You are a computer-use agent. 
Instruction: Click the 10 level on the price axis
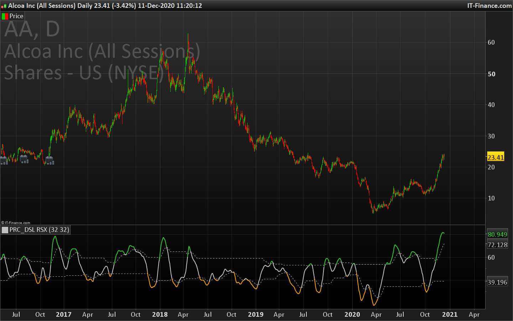[491, 198]
